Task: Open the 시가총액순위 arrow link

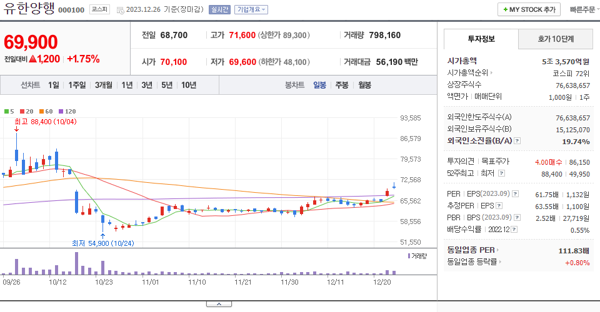Action: [470, 72]
